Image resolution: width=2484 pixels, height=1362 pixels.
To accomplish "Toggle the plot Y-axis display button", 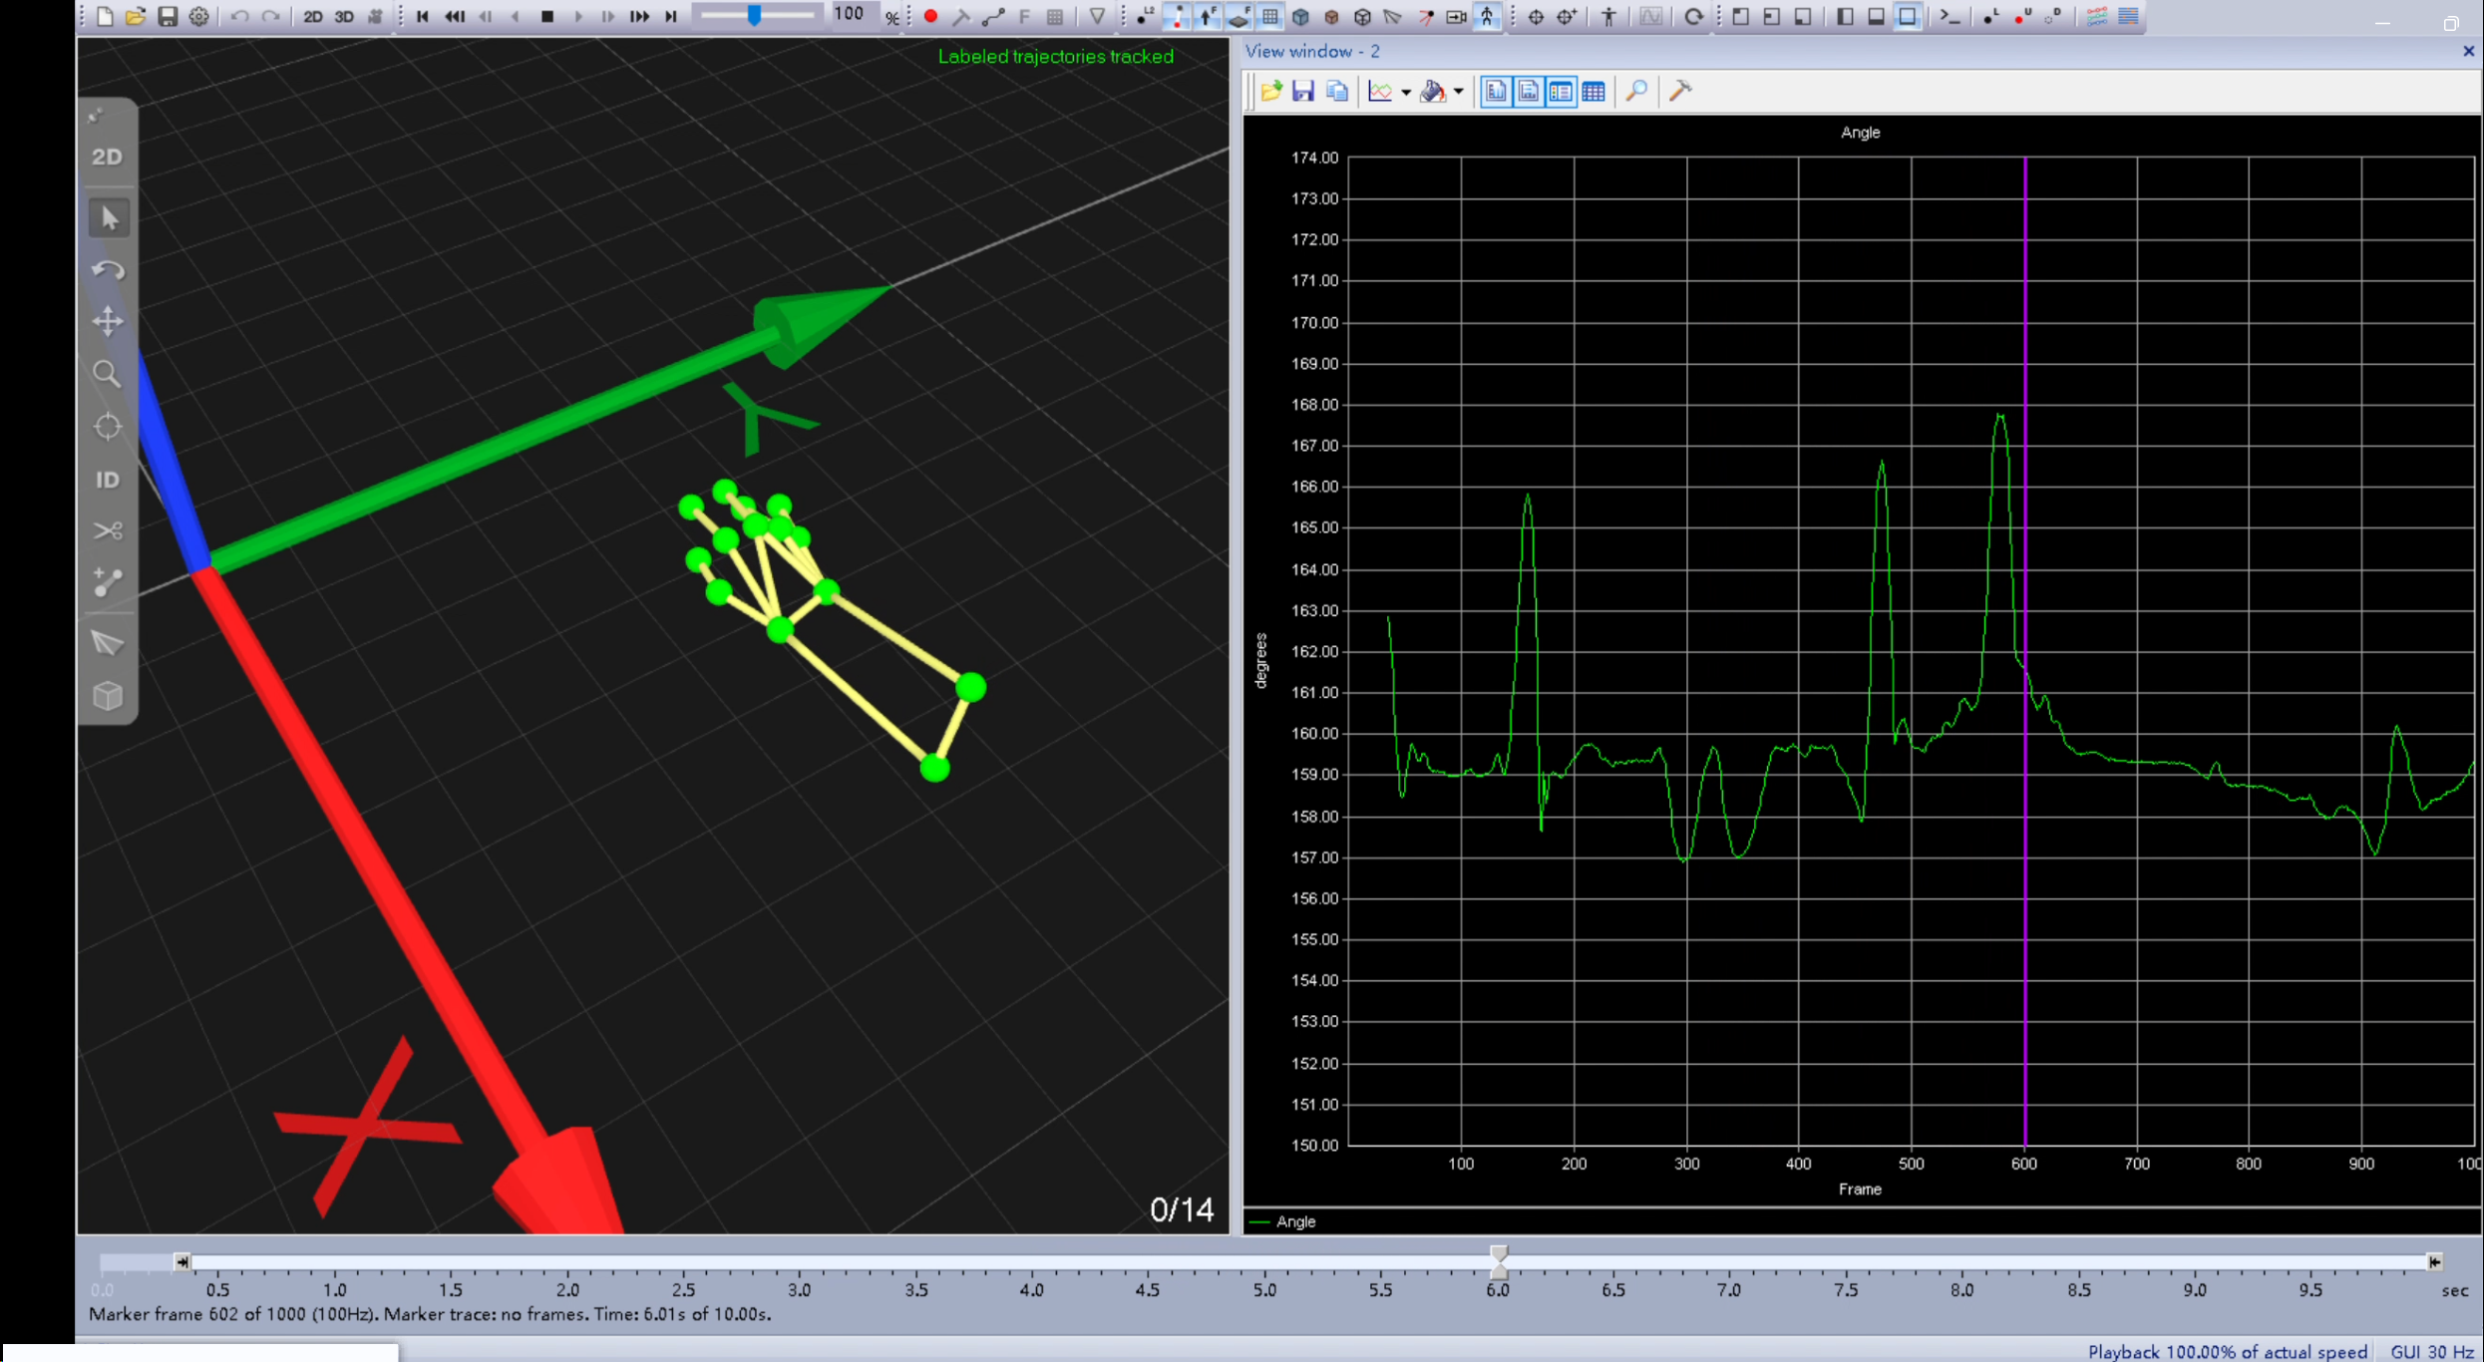I will tap(1496, 92).
